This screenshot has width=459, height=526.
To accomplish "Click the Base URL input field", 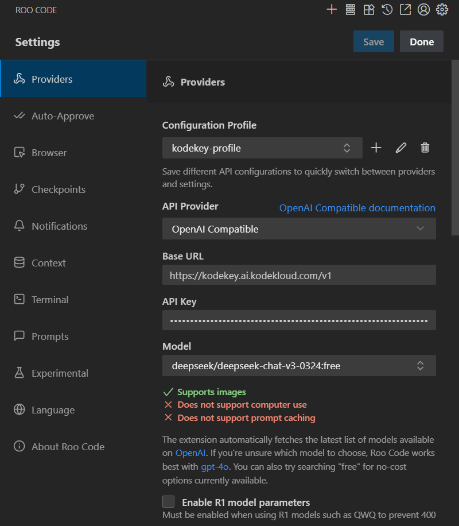I will (x=299, y=276).
